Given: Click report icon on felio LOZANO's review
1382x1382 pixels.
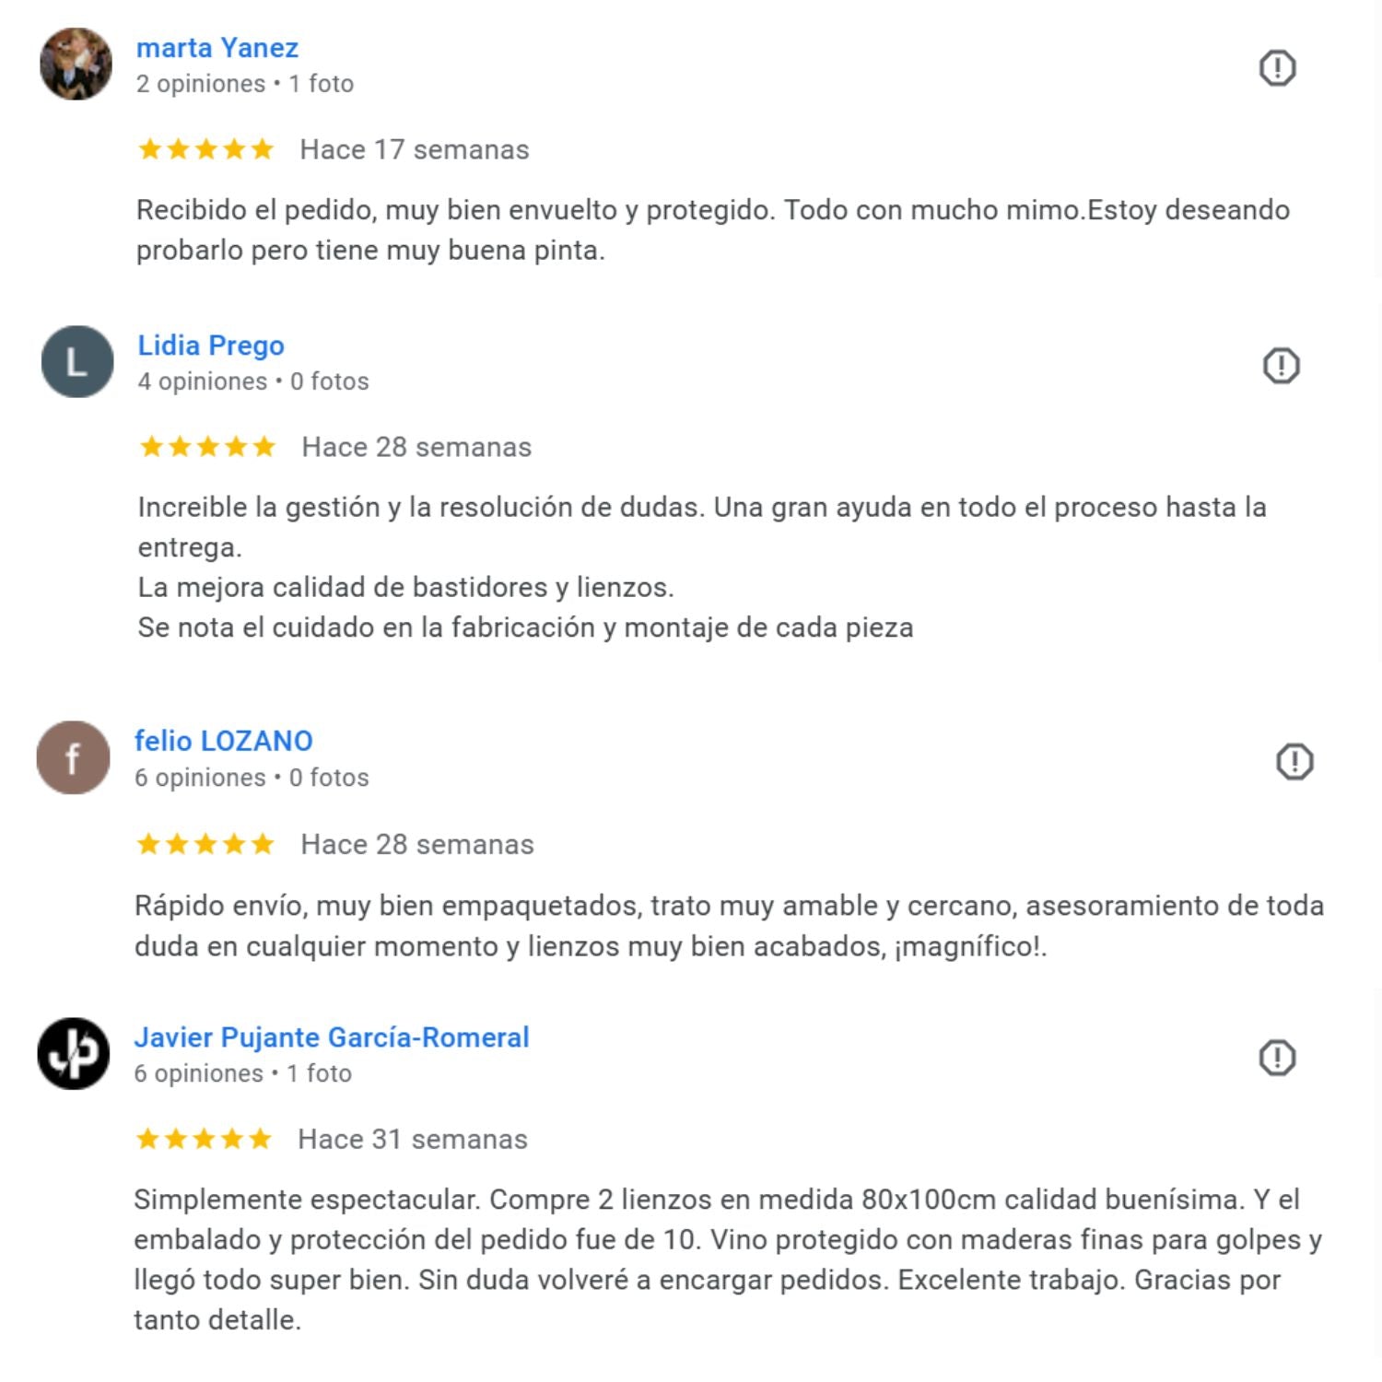Looking at the screenshot, I should pyautogui.click(x=1294, y=762).
